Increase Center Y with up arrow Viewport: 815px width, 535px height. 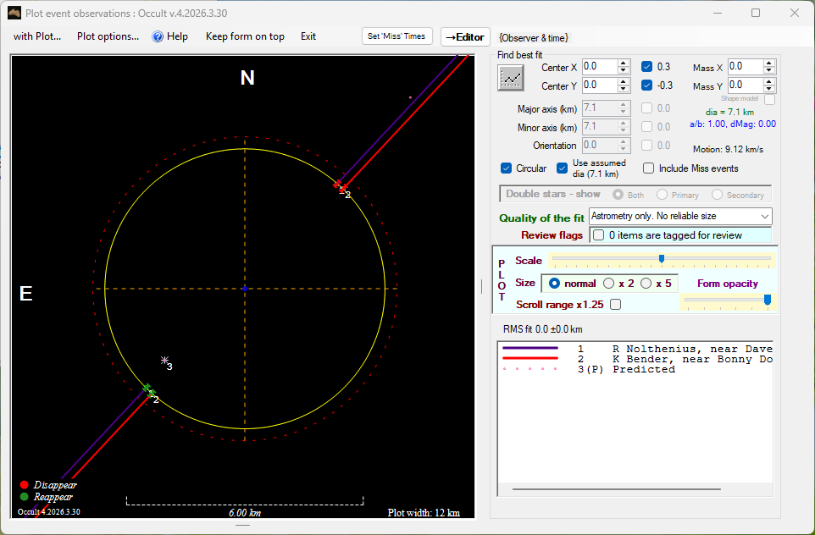(x=624, y=82)
